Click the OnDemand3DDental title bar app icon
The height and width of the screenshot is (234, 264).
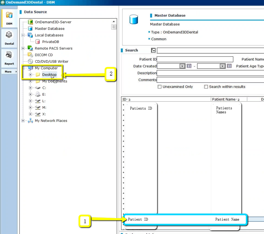(3, 2)
